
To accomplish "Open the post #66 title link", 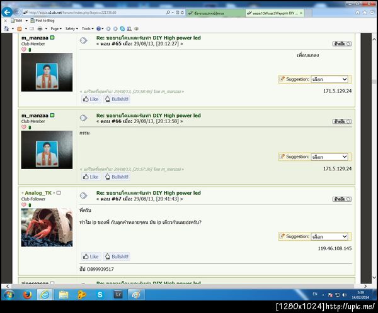I will click(148, 116).
